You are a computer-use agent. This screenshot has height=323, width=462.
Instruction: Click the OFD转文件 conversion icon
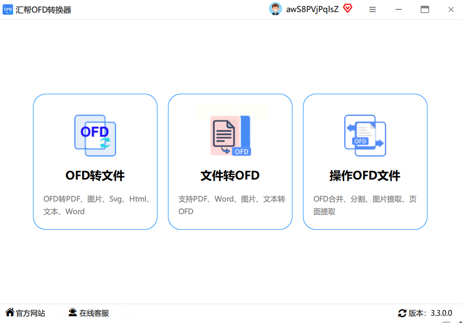pos(95,136)
